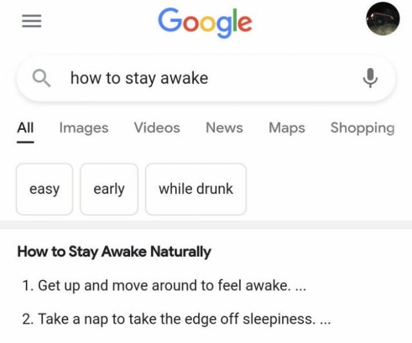Click the search query text field

click(206, 78)
